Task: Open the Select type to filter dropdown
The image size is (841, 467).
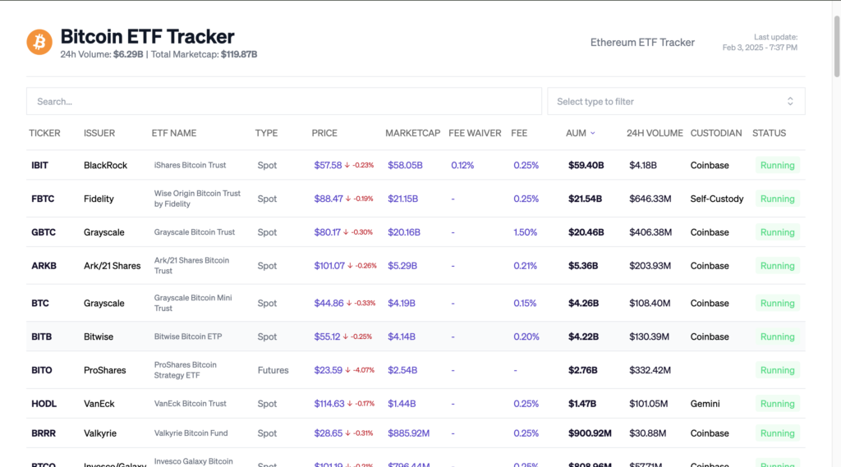Action: (676, 101)
